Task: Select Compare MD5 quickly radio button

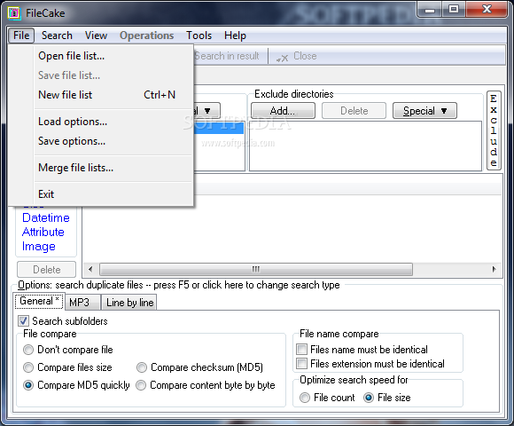Action: point(28,385)
